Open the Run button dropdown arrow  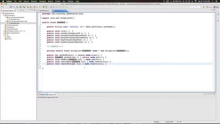22,7
